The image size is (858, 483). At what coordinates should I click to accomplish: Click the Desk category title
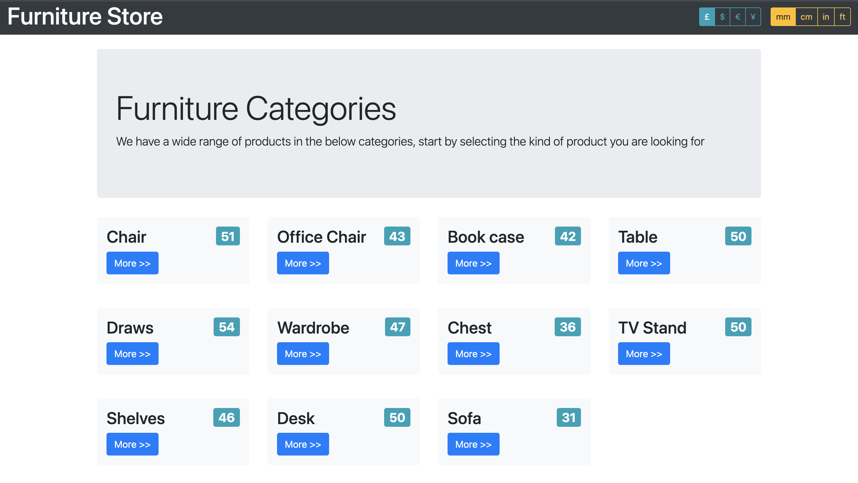[296, 418]
